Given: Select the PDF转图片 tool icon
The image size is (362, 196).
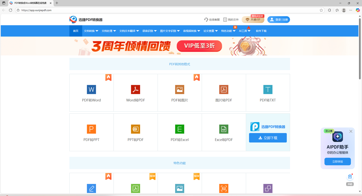Looking at the screenshot, I should (x=180, y=89).
